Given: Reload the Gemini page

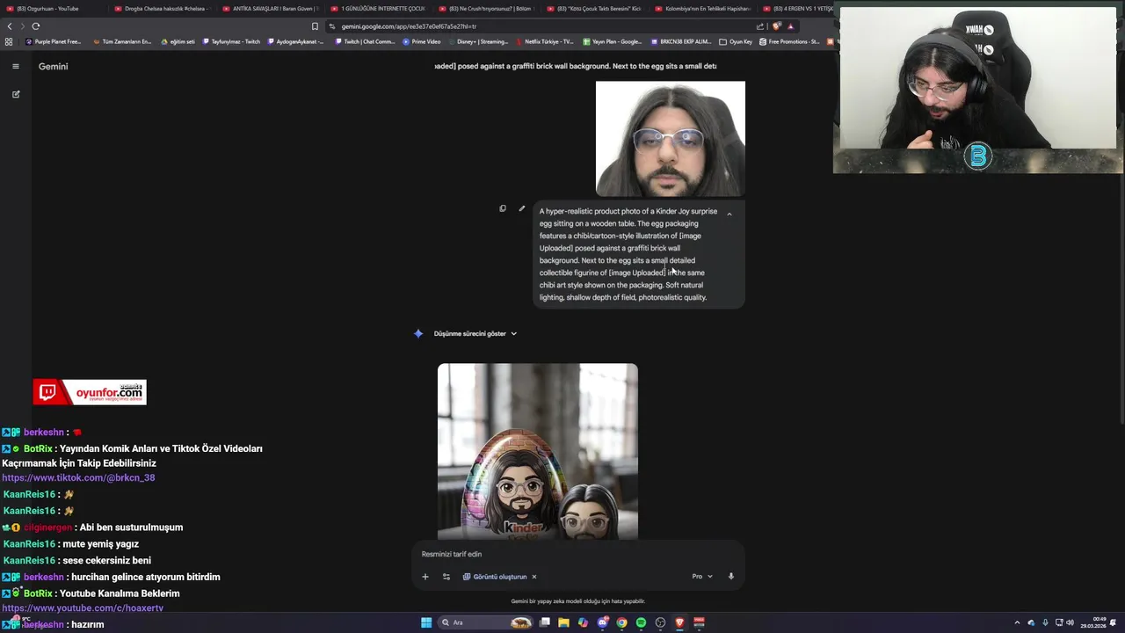Looking at the screenshot, I should pos(36,26).
